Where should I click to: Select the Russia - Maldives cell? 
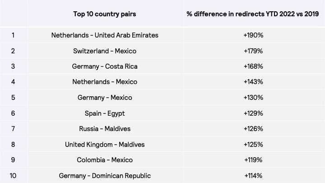pyautogui.click(x=105, y=129)
